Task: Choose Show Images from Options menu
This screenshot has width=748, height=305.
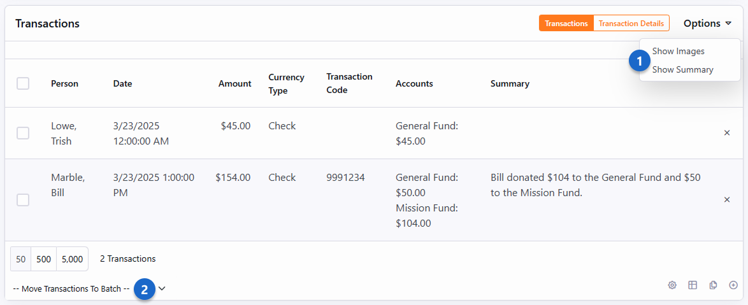Action: (678, 51)
